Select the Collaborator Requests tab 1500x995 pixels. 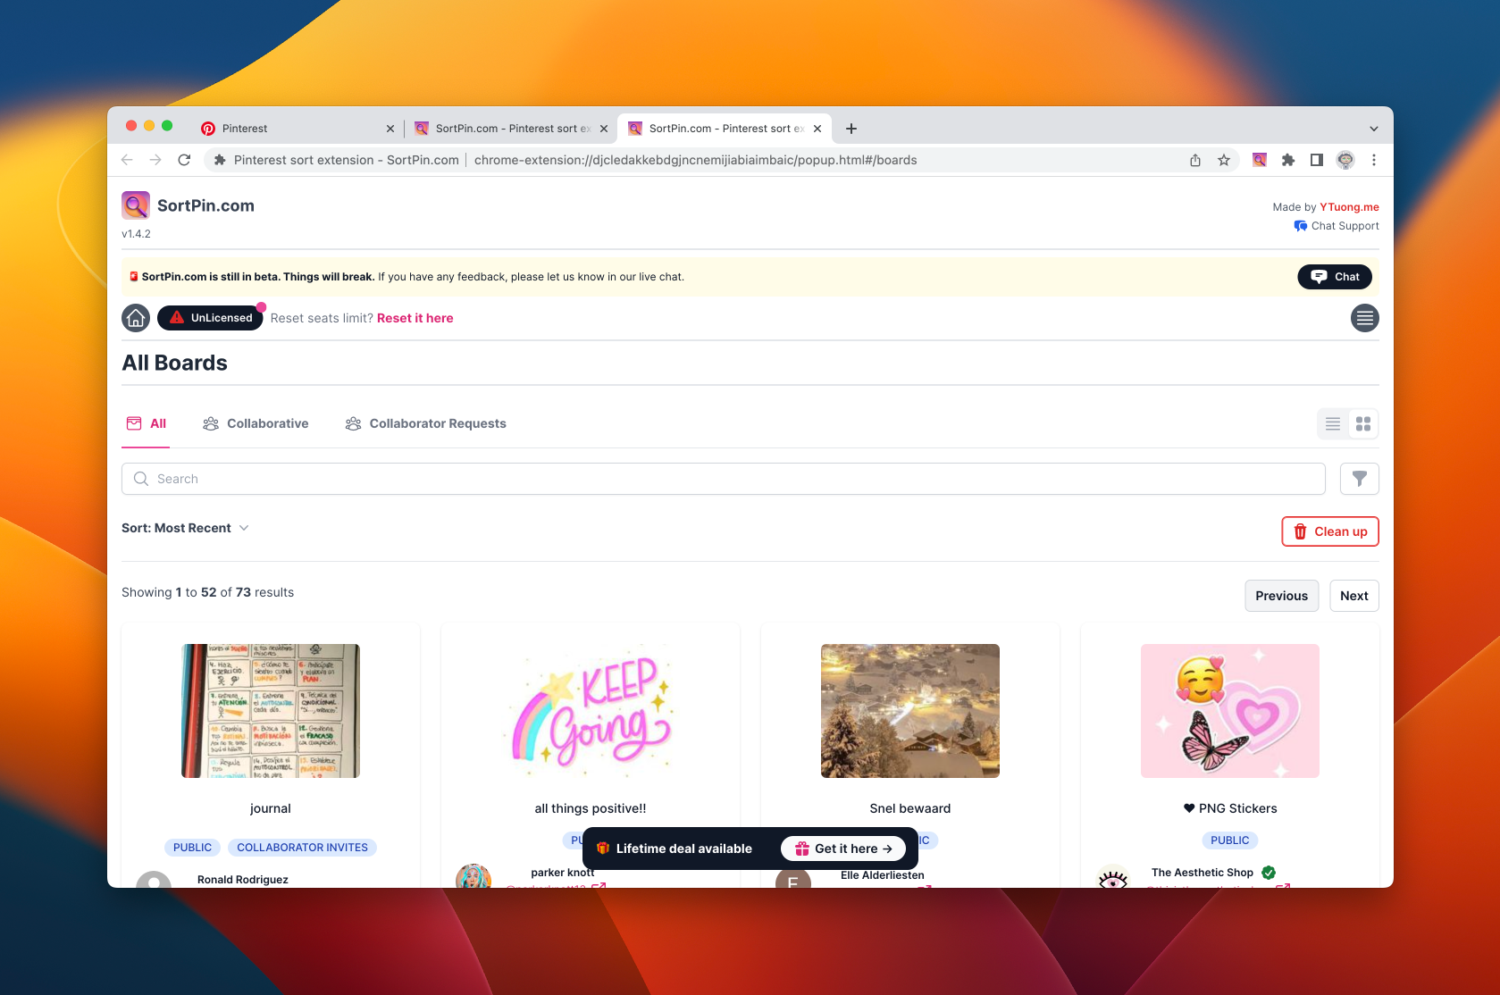click(425, 423)
